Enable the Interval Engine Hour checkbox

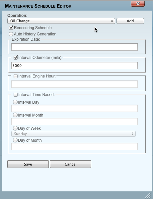click(16, 76)
